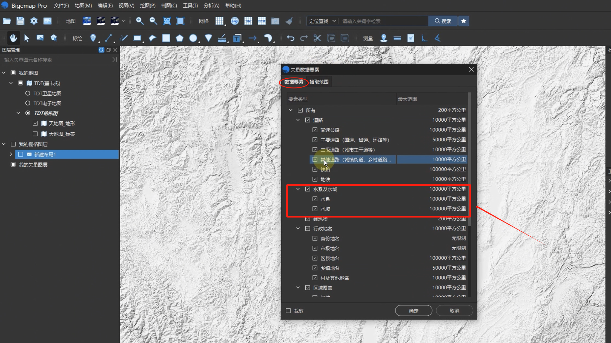The image size is (611, 343).
Task: Click the 确定 button
Action: [x=413, y=311]
